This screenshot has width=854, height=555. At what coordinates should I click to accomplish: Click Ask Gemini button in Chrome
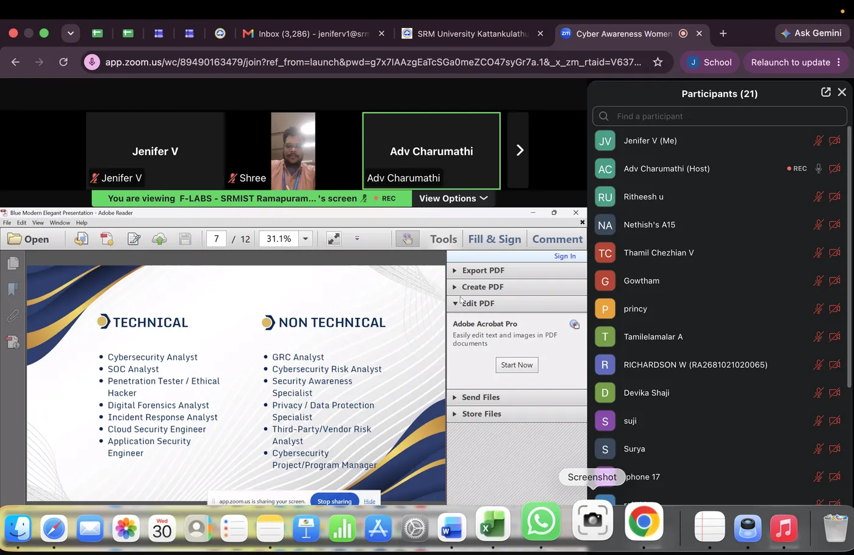811,33
